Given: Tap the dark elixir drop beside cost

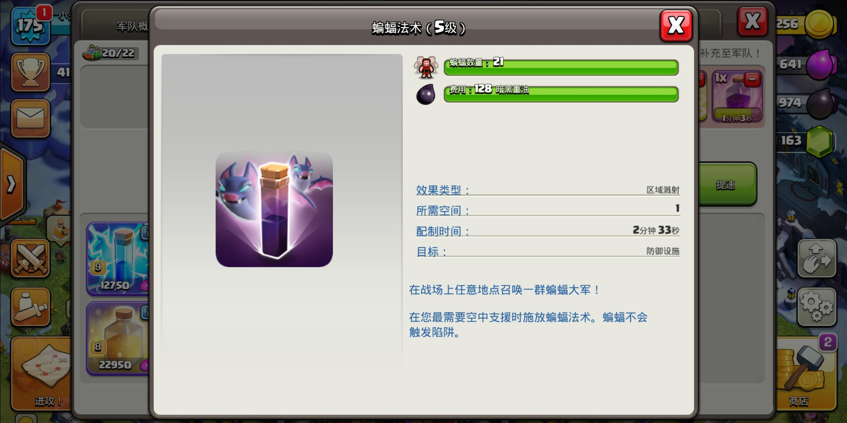Looking at the screenshot, I should click(426, 94).
